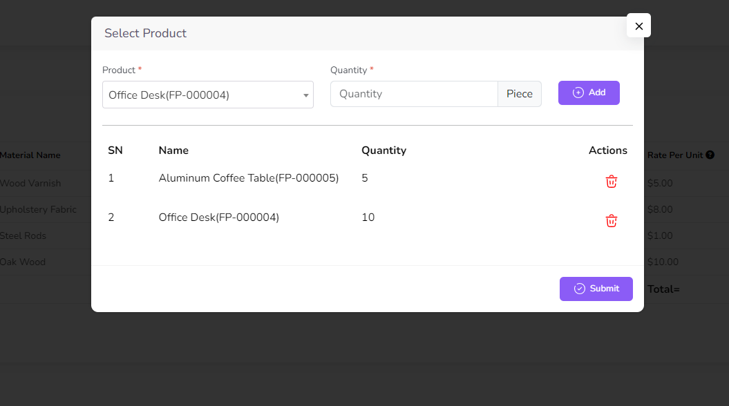Click the plus icon inside Add button
729x406 pixels.
point(578,93)
